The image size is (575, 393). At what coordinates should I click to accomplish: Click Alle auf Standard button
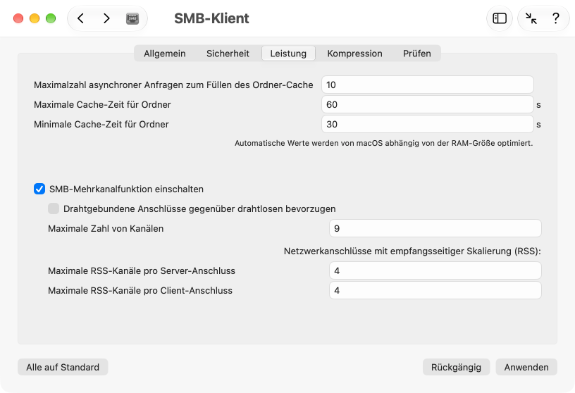coord(63,367)
